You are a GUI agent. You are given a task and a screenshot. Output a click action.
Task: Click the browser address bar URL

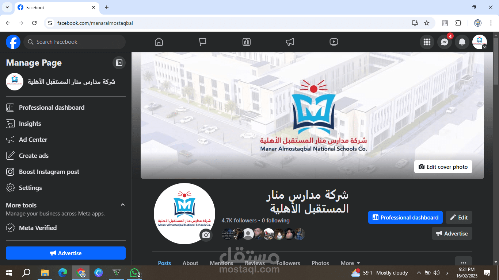coord(95,23)
